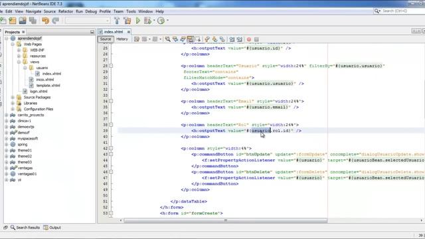Minimize the Projects panel window group
This screenshot has width=425, height=239.
[92, 32]
